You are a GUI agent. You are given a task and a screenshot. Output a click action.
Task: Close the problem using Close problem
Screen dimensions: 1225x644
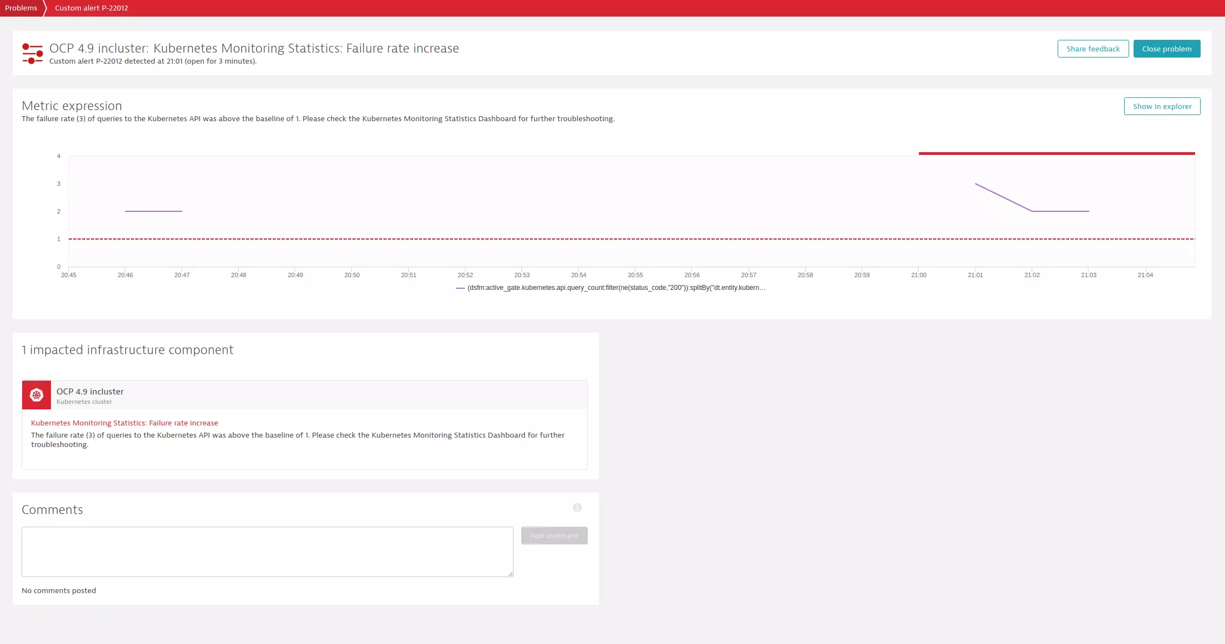[1166, 49]
